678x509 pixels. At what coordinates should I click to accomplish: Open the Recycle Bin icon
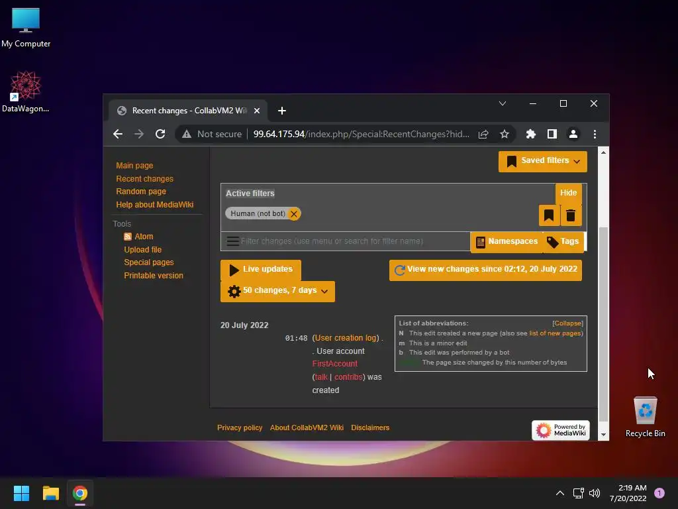tap(645, 417)
